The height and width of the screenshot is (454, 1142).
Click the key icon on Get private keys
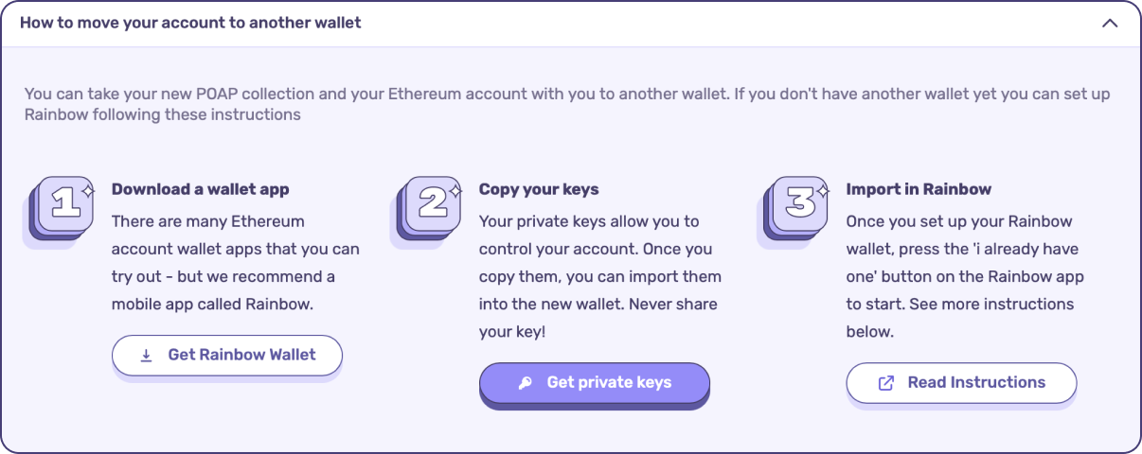click(x=525, y=383)
